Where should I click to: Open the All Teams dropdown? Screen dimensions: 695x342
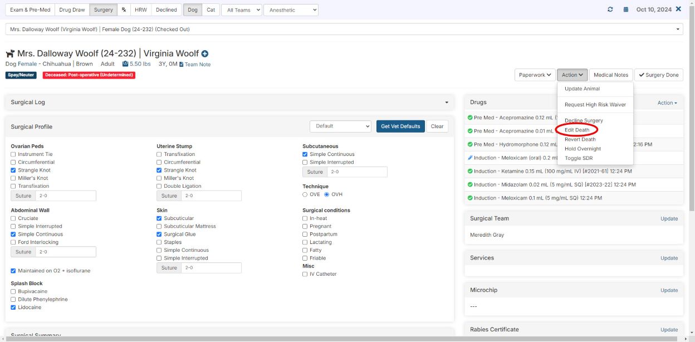pyautogui.click(x=241, y=10)
